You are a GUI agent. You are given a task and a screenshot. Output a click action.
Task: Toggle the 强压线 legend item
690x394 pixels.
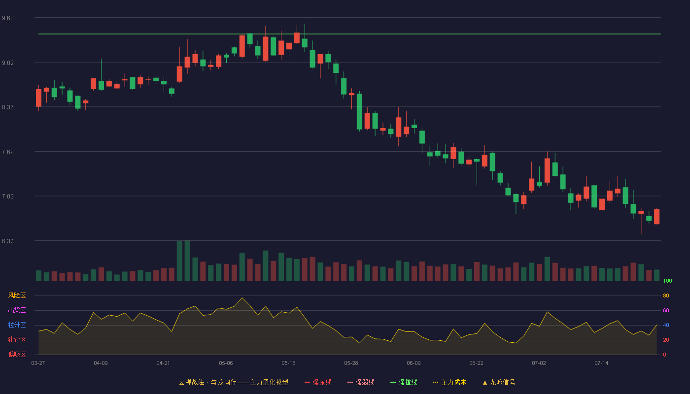[x=318, y=382]
